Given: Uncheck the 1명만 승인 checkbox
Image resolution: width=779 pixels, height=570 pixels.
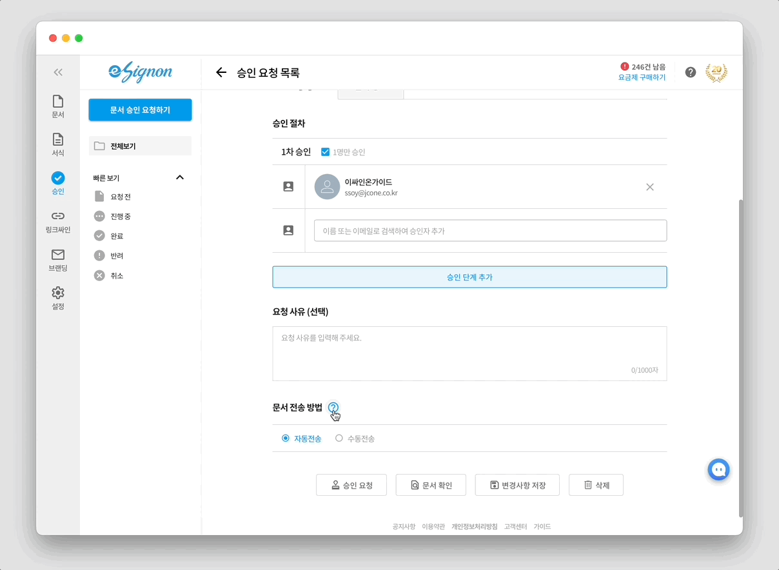Looking at the screenshot, I should pos(325,152).
